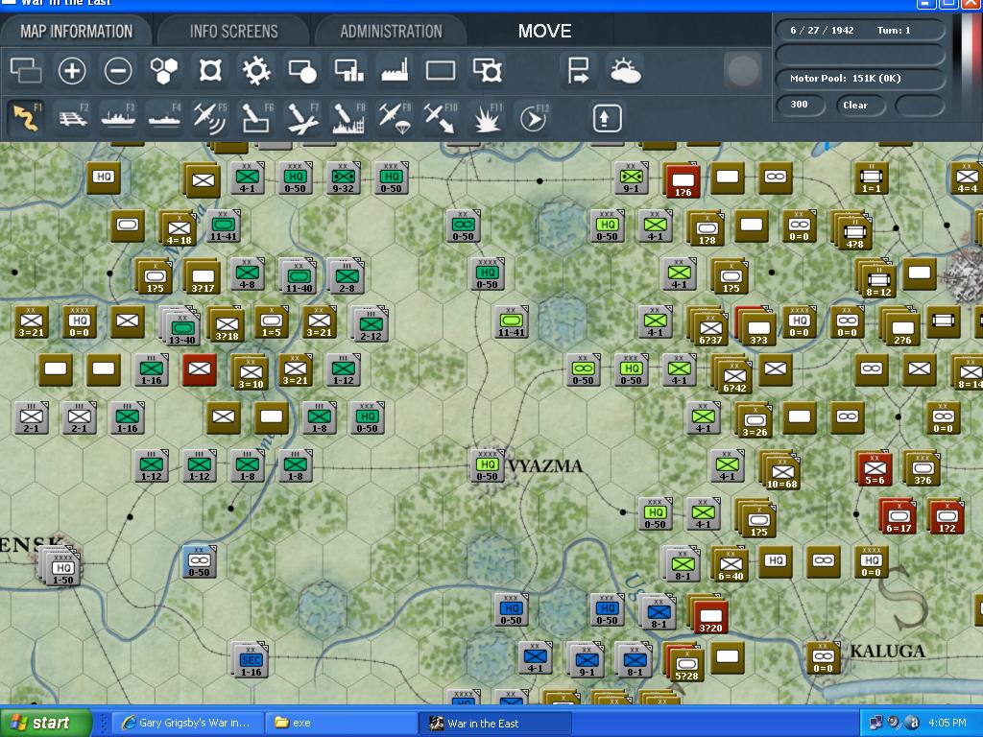Click the Clear weather field
Image resolution: width=983 pixels, height=737 pixels.
tap(859, 106)
